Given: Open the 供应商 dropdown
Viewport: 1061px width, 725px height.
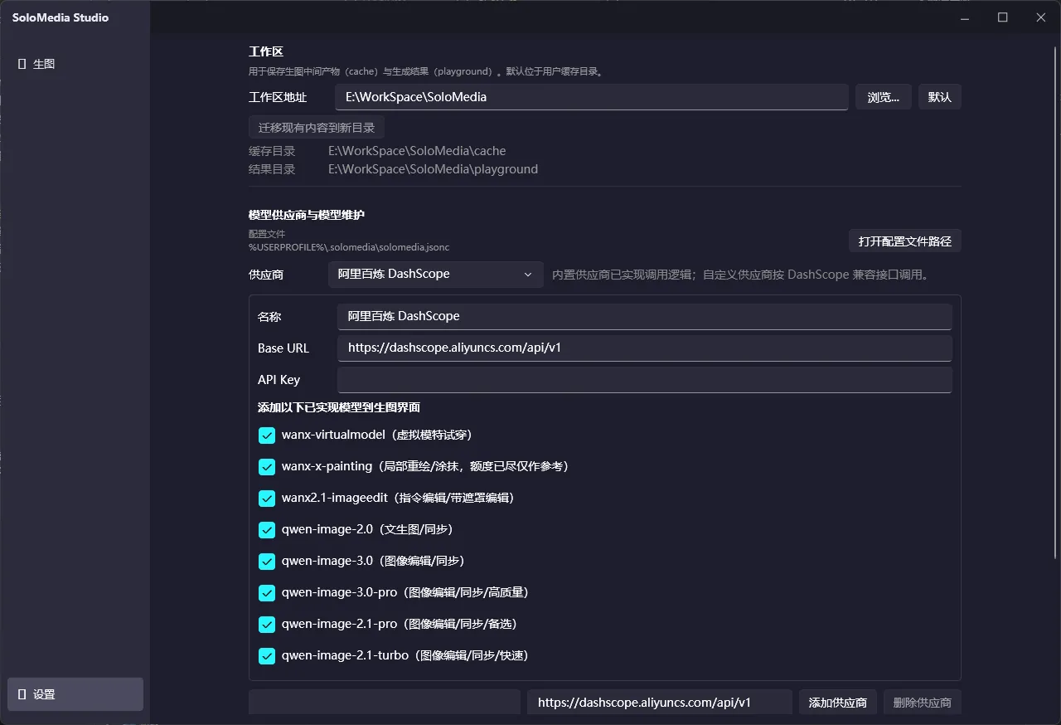Looking at the screenshot, I should [436, 274].
